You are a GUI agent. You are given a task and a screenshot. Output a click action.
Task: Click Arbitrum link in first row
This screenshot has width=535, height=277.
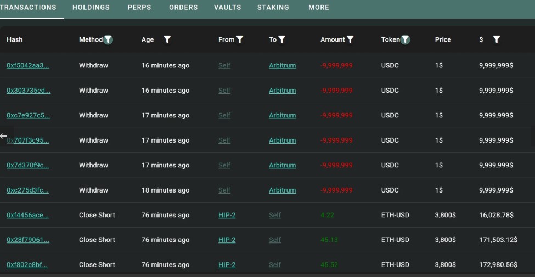(282, 65)
